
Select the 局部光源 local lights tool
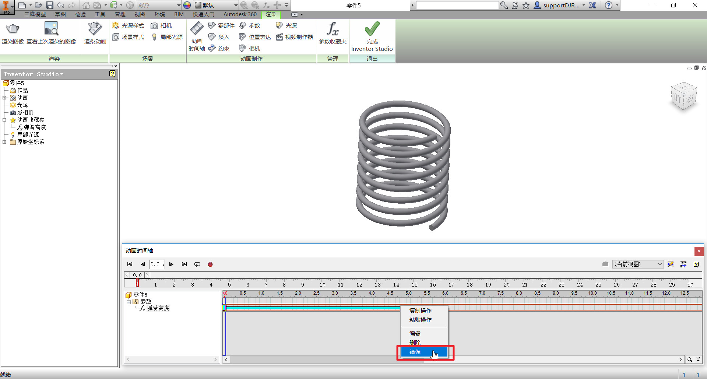coord(167,37)
